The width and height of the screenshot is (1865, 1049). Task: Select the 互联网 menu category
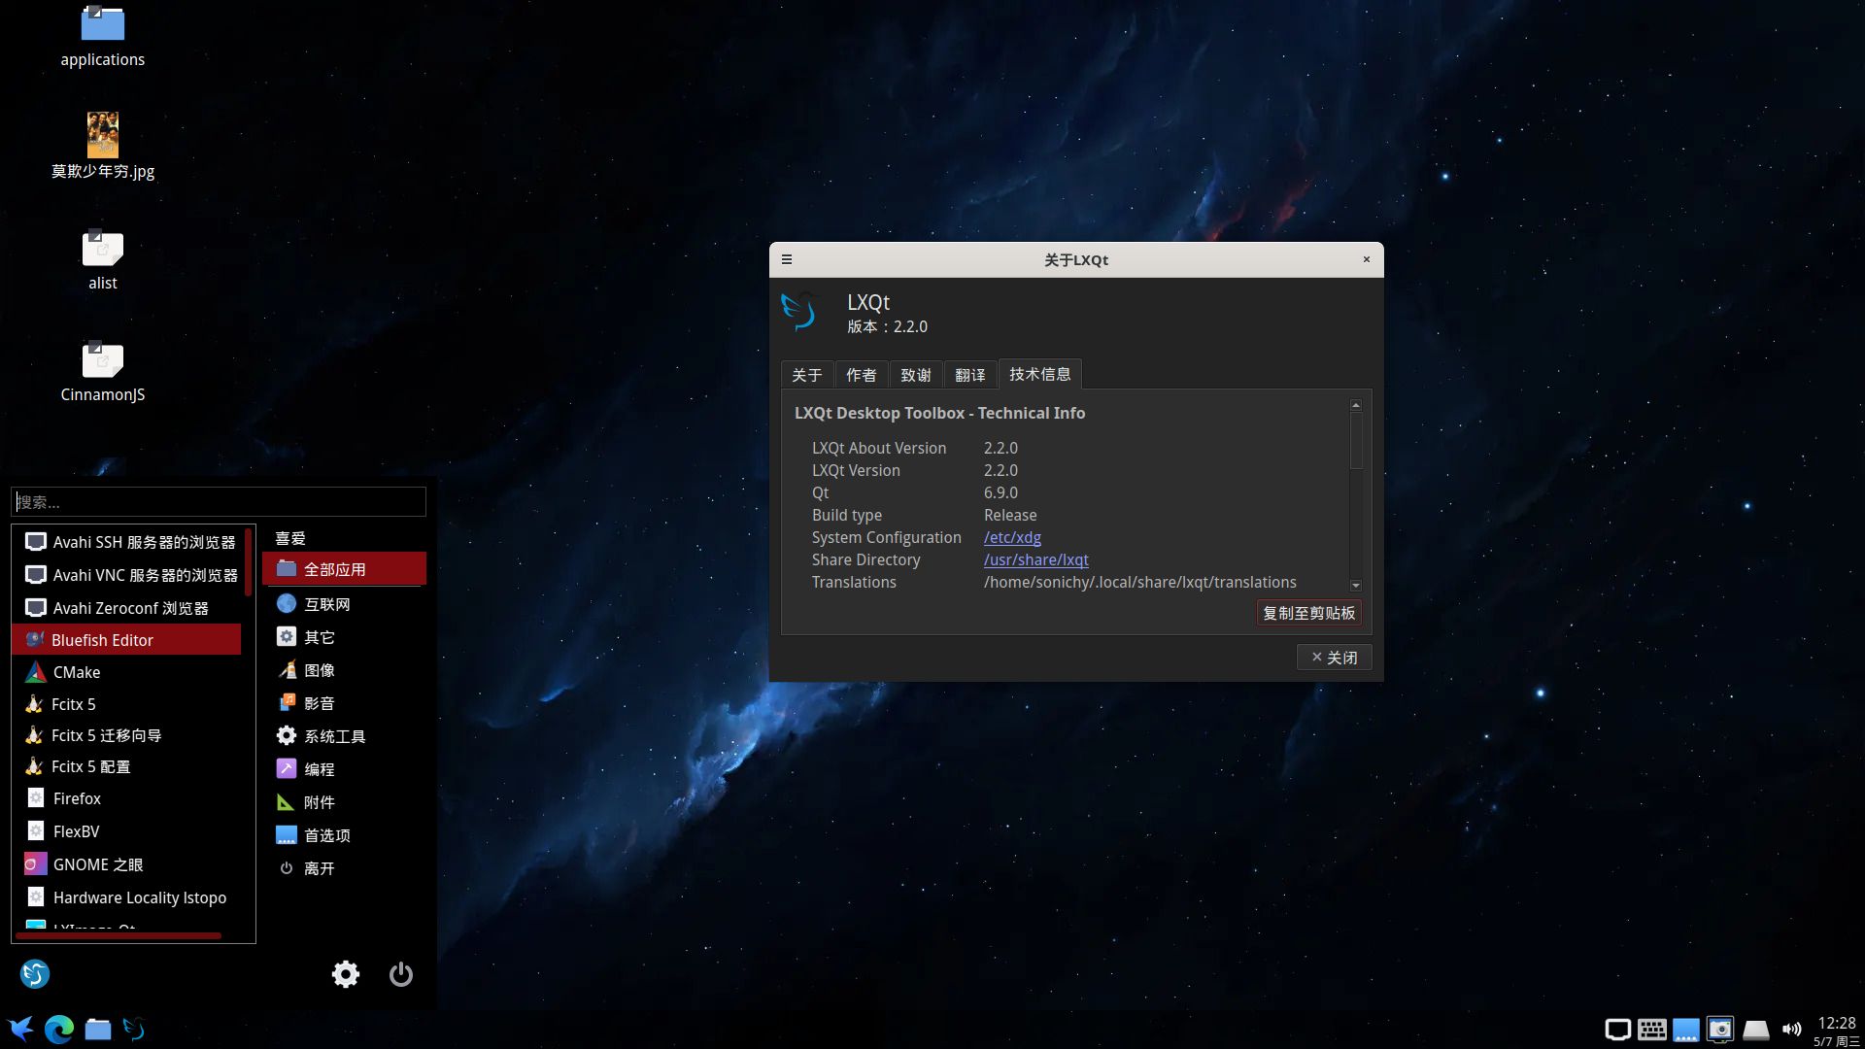tap(326, 604)
